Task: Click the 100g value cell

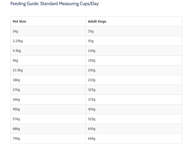Action: tap(92, 51)
